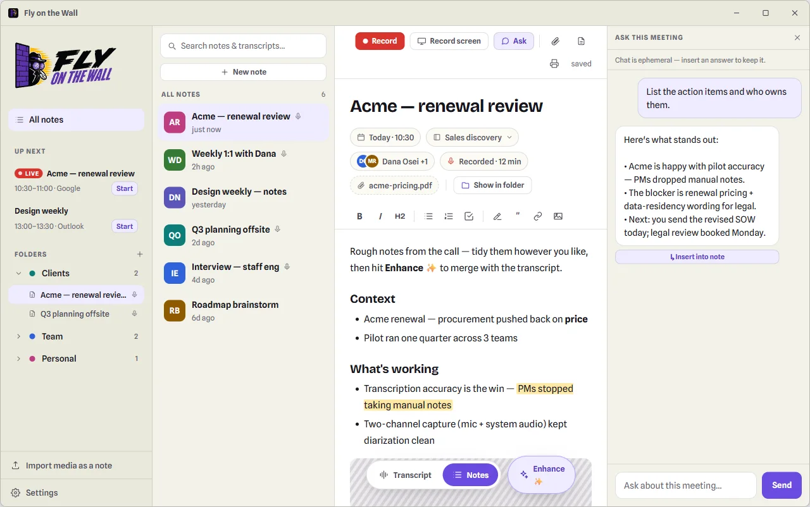
Task: Open the Sales discovery dropdown
Action: (472, 137)
